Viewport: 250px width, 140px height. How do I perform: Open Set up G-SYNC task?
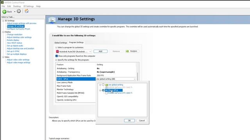point(13,51)
